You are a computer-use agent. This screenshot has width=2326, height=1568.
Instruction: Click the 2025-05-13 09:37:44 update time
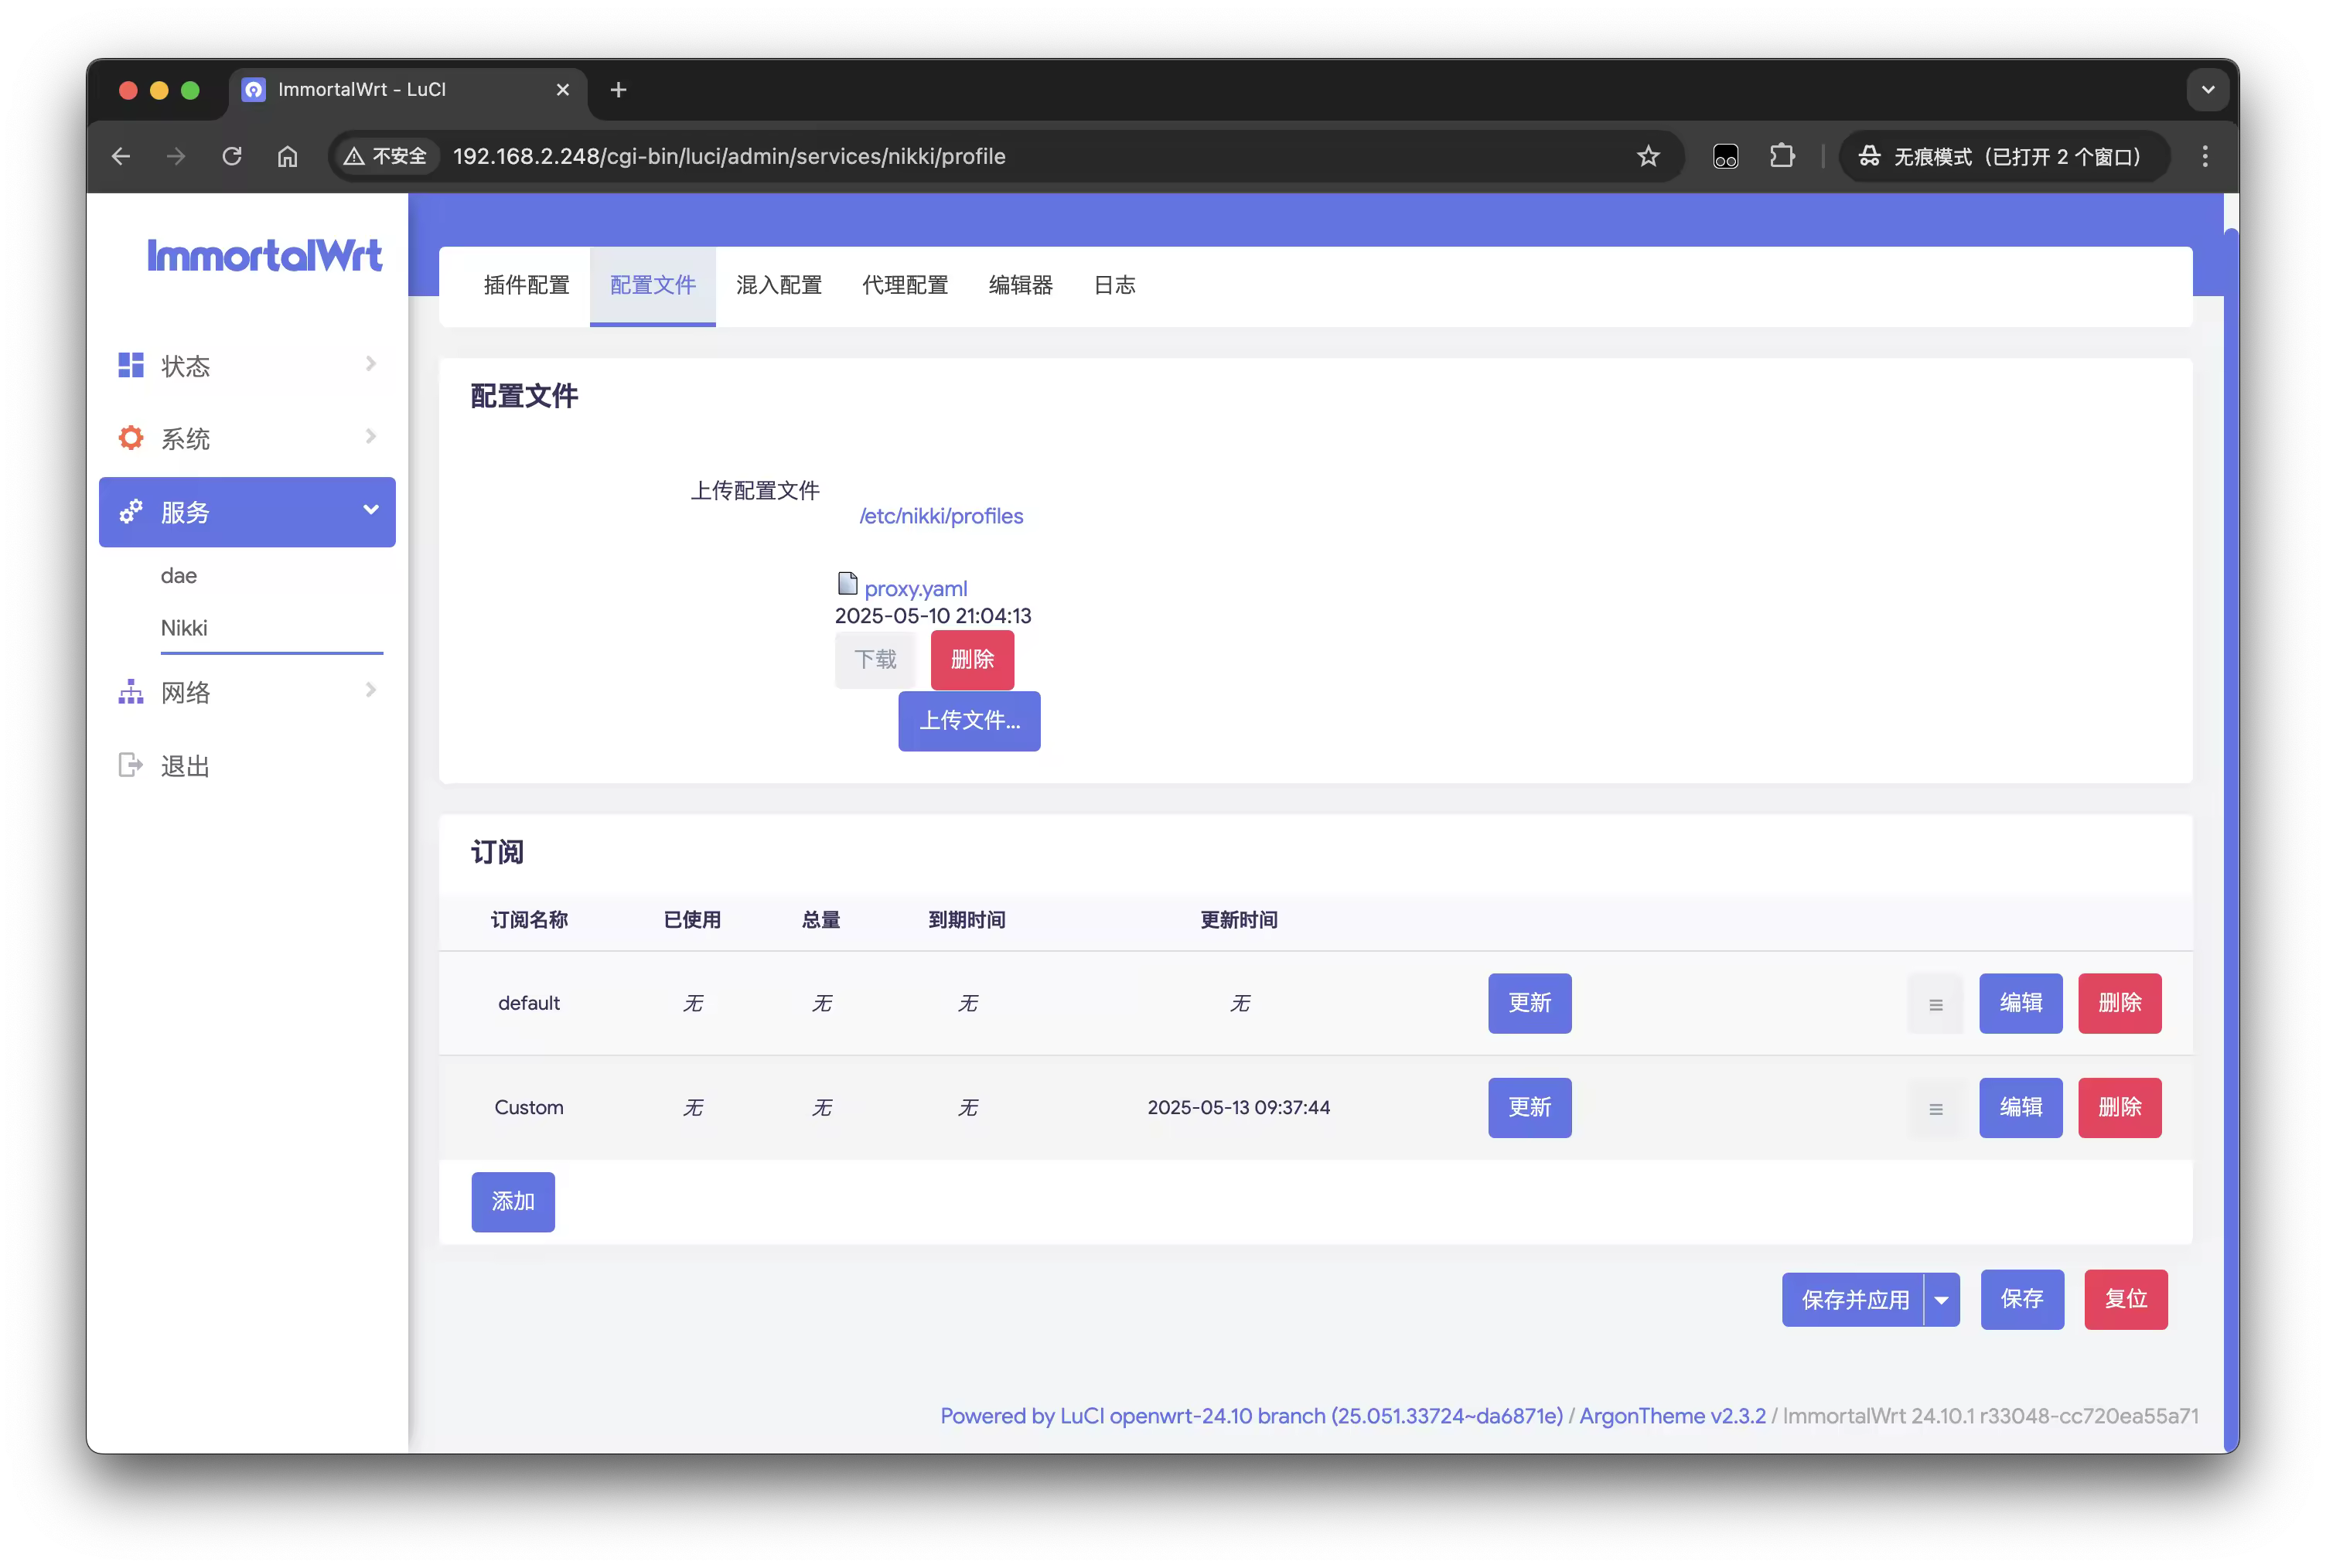point(1239,1107)
